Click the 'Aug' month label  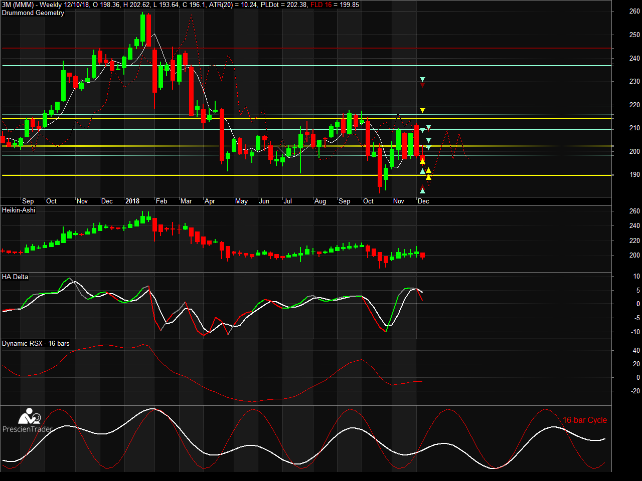click(320, 201)
